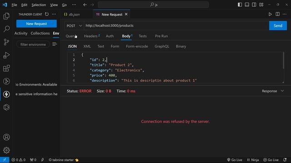Screen dimensions: 291x163
Task: Toggle the primary sidebar layout
Action: (240, 5)
